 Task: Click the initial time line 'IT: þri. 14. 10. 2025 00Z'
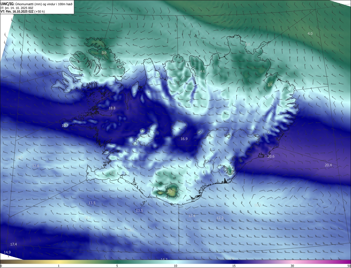coord(17,8)
